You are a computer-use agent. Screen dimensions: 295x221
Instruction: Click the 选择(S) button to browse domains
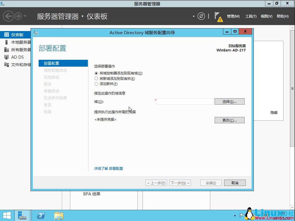(x=229, y=101)
